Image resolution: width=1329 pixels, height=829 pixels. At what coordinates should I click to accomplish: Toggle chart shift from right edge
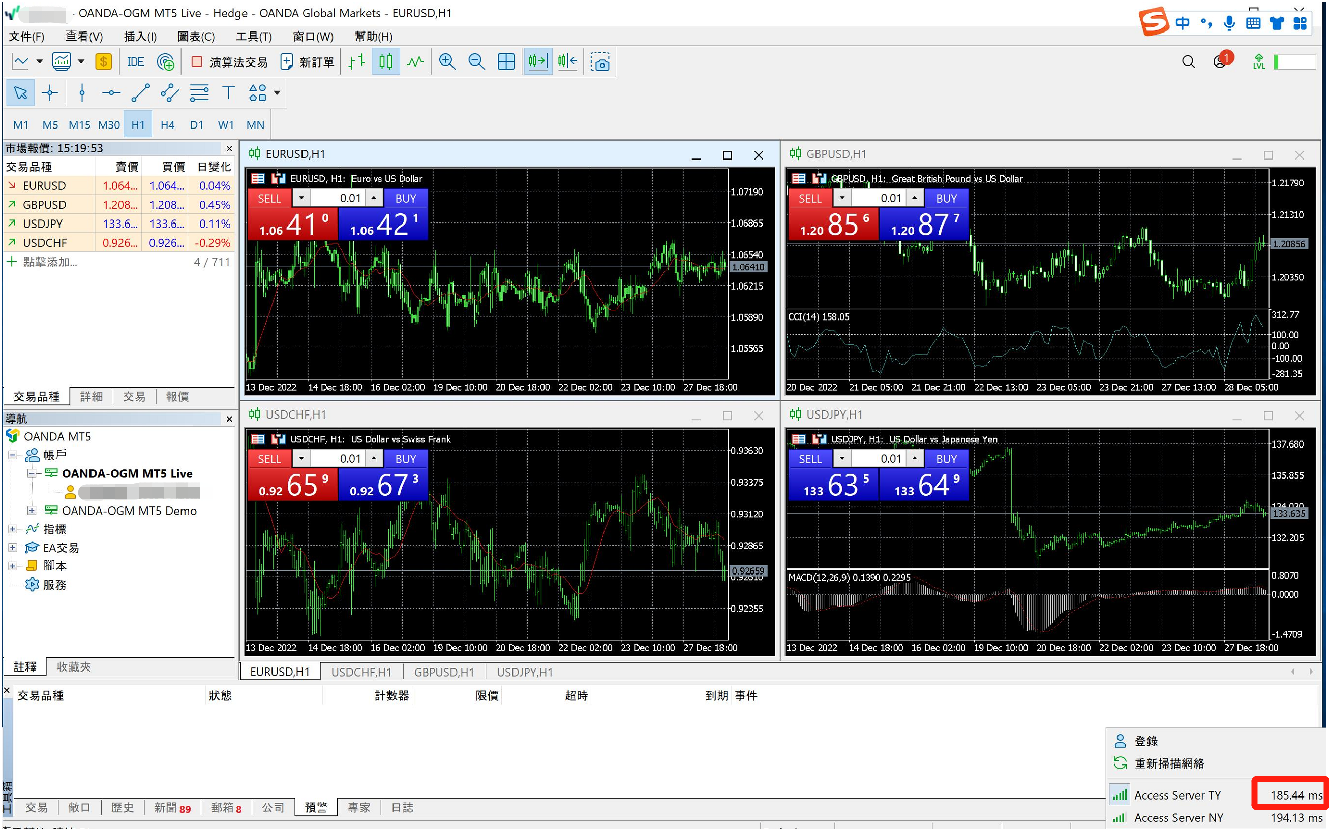567,61
